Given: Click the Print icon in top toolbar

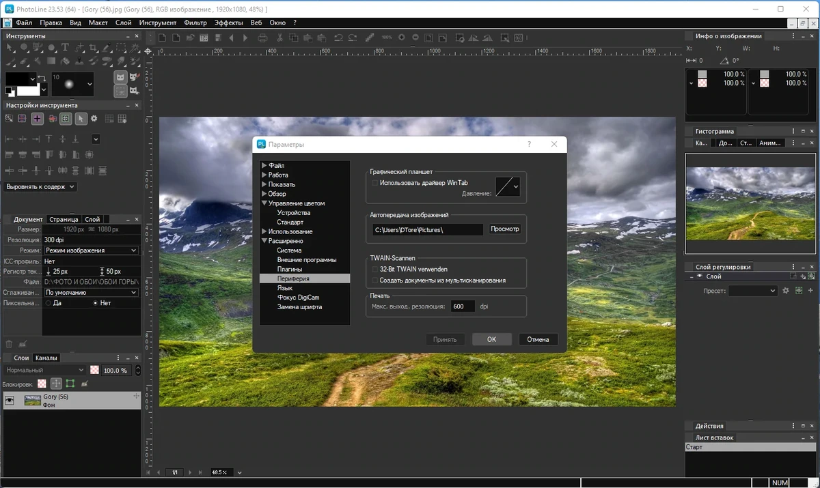Looking at the screenshot, I should tap(262, 38).
